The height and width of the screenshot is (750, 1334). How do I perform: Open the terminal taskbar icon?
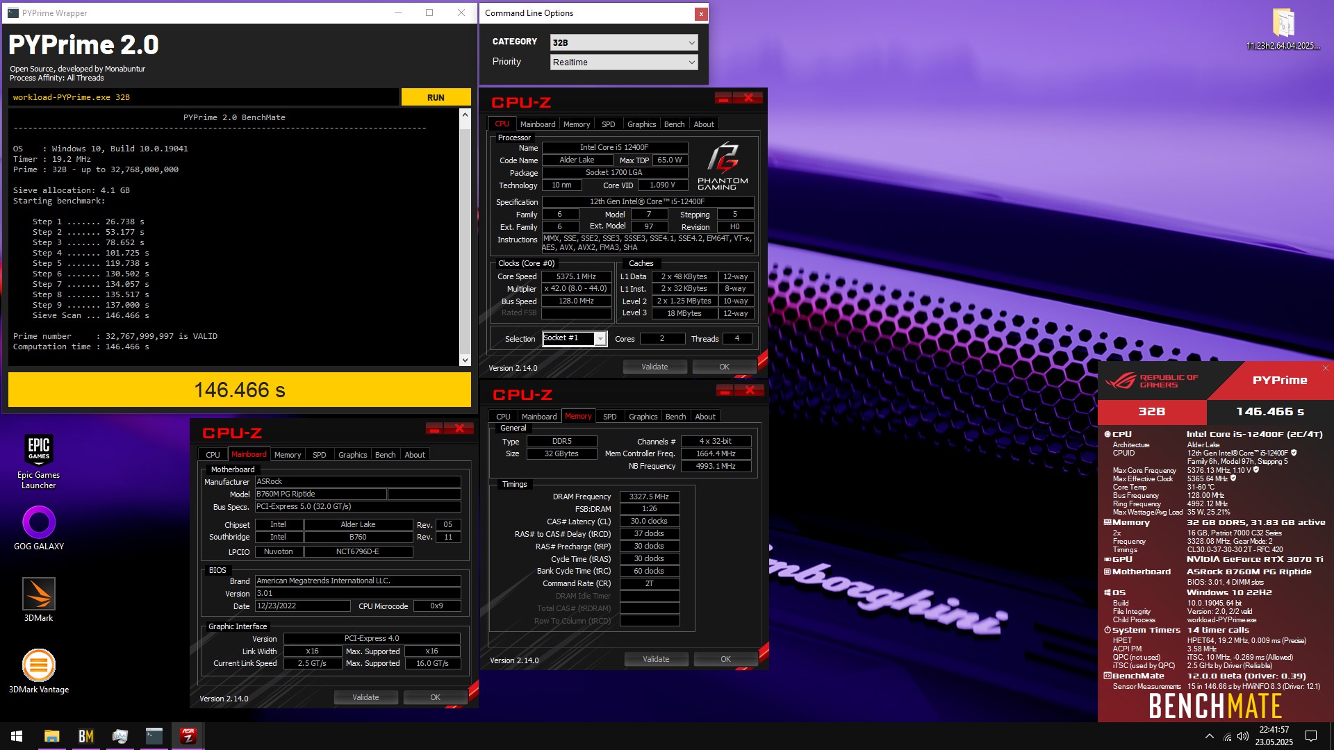[154, 736]
